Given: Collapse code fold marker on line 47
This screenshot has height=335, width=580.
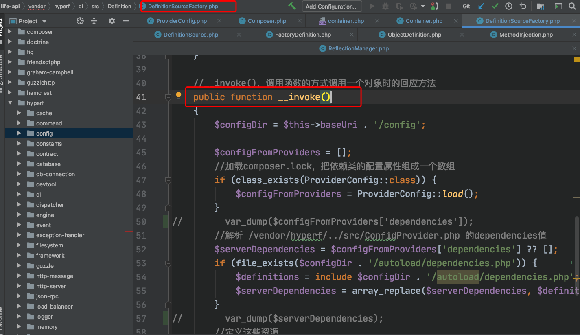Looking at the screenshot, I should (168, 180).
